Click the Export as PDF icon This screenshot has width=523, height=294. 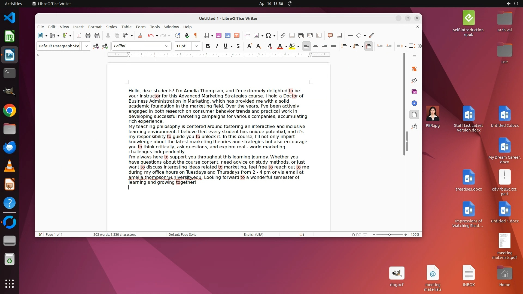click(x=79, y=35)
